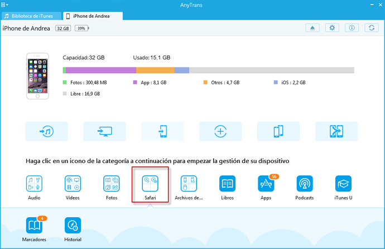This screenshot has height=249, width=385.
Task: Click the transfer content to iTunes shortcut
Action: pos(46,131)
